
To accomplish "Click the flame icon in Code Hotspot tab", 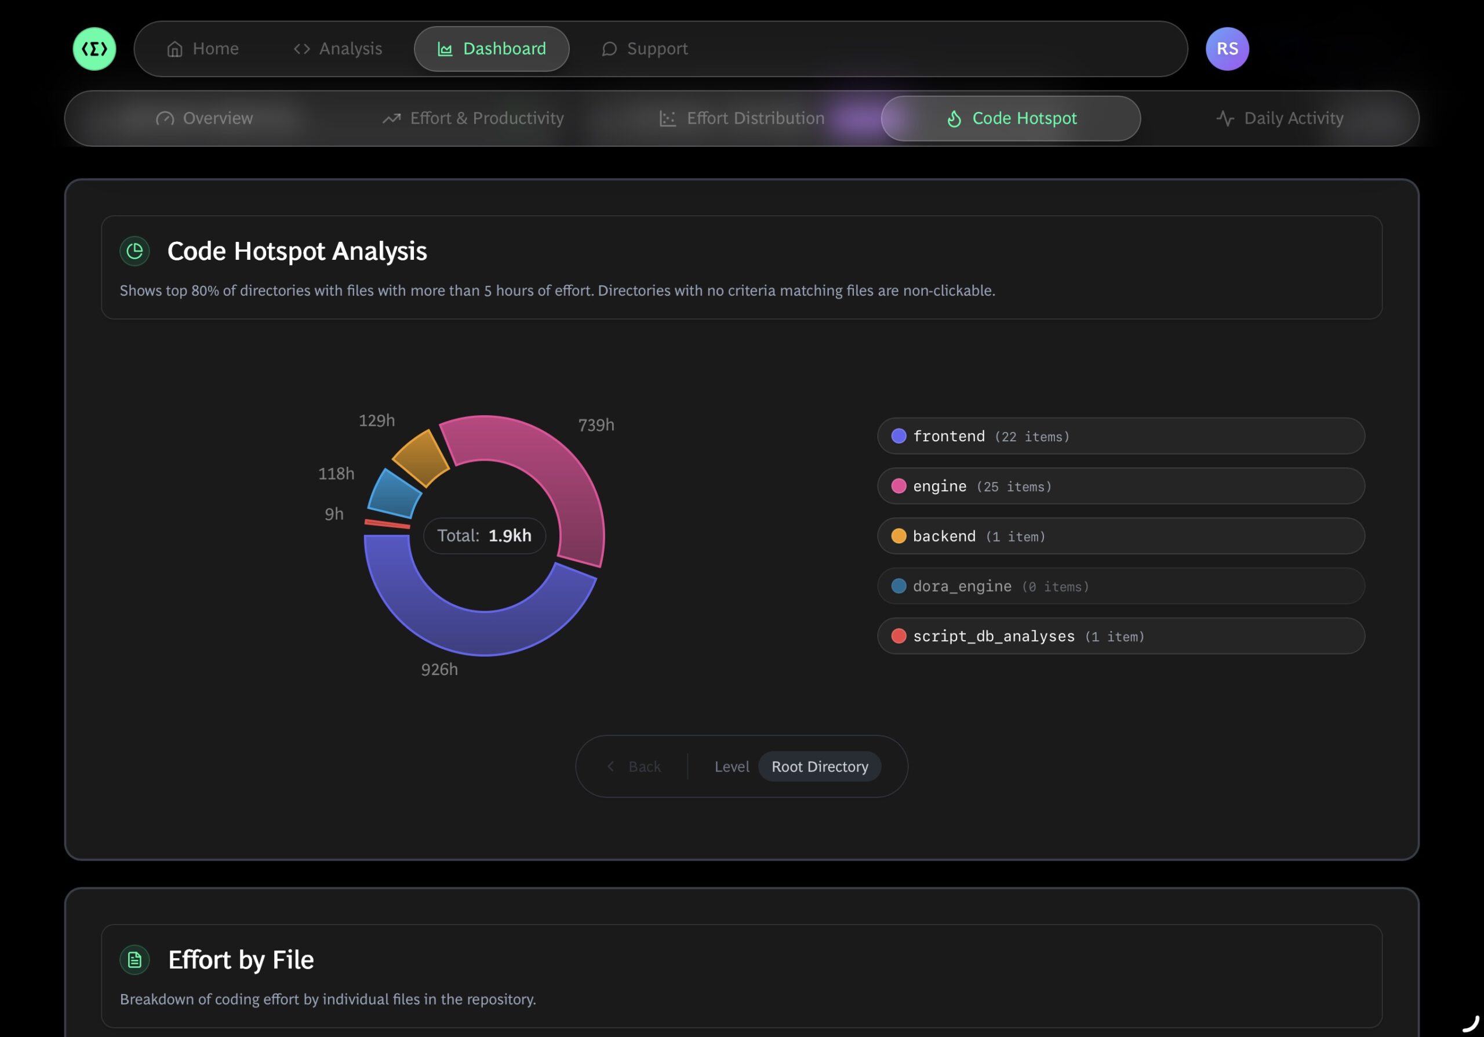I will click(x=954, y=118).
